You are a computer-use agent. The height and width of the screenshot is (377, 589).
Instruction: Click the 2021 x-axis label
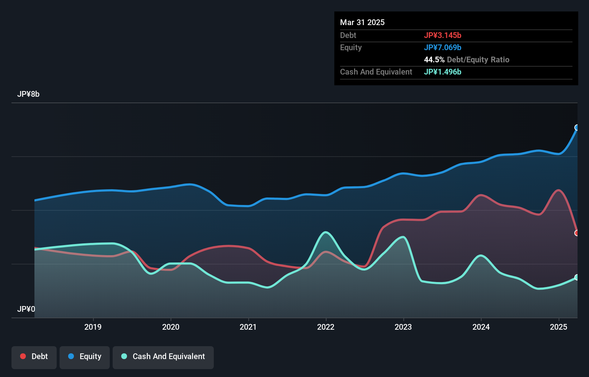click(x=248, y=327)
